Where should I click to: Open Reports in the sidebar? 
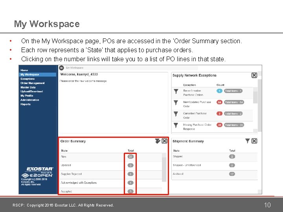click(26, 104)
